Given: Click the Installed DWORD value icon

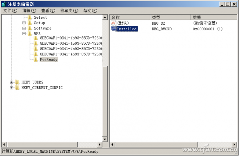Looking at the screenshot, I should point(114,29).
